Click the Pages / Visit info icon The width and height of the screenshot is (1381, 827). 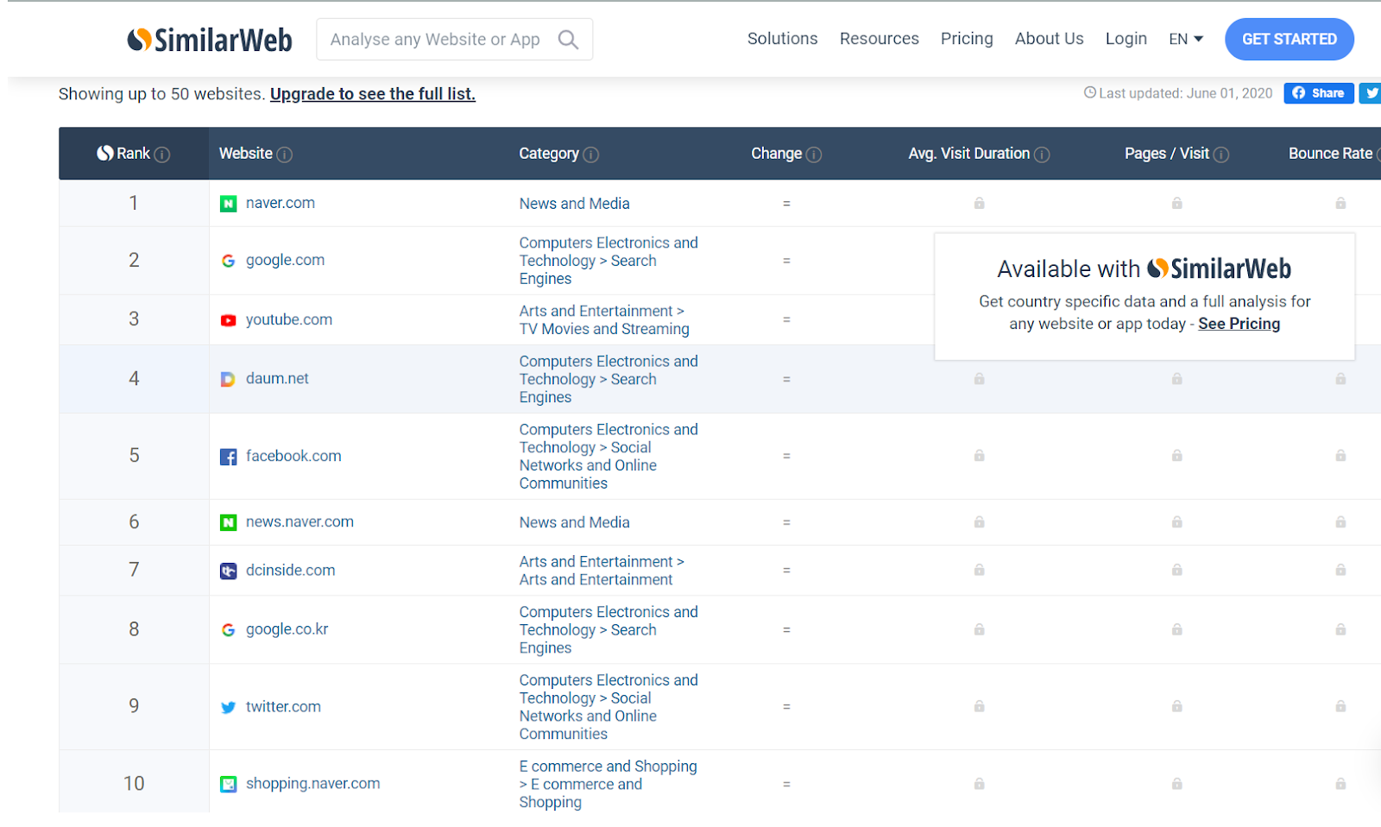pos(1221,155)
